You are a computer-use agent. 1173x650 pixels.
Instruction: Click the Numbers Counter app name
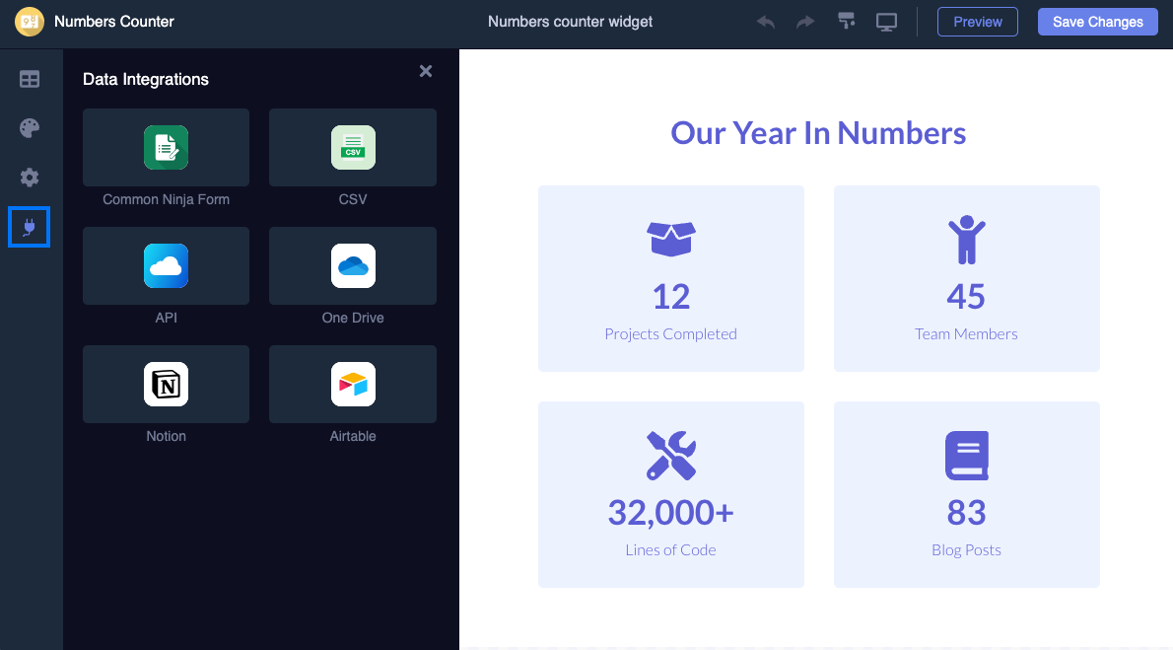[113, 22]
